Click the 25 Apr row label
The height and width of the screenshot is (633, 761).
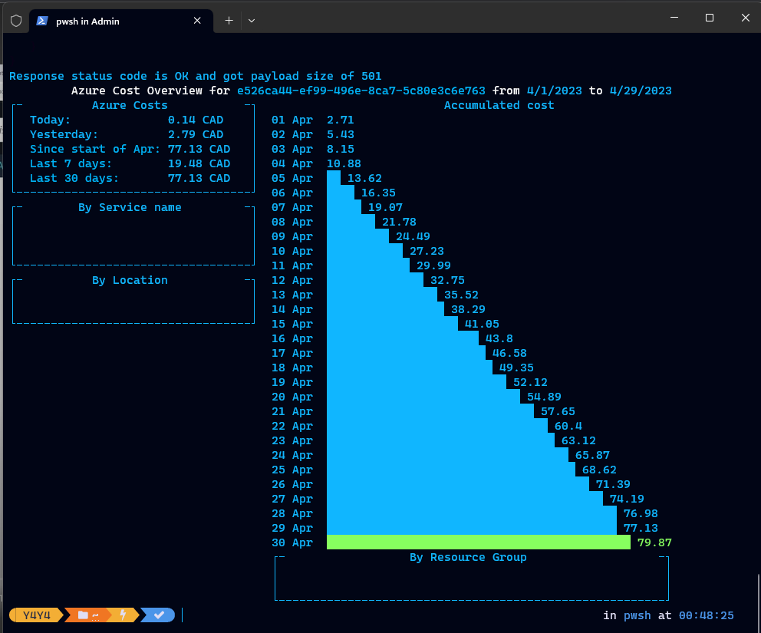(x=292, y=470)
